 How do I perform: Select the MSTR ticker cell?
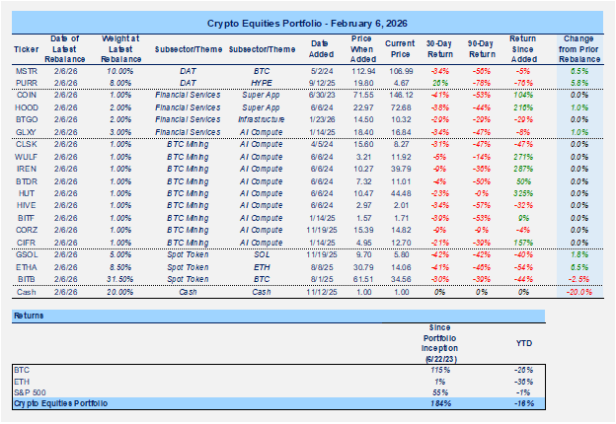click(26, 72)
